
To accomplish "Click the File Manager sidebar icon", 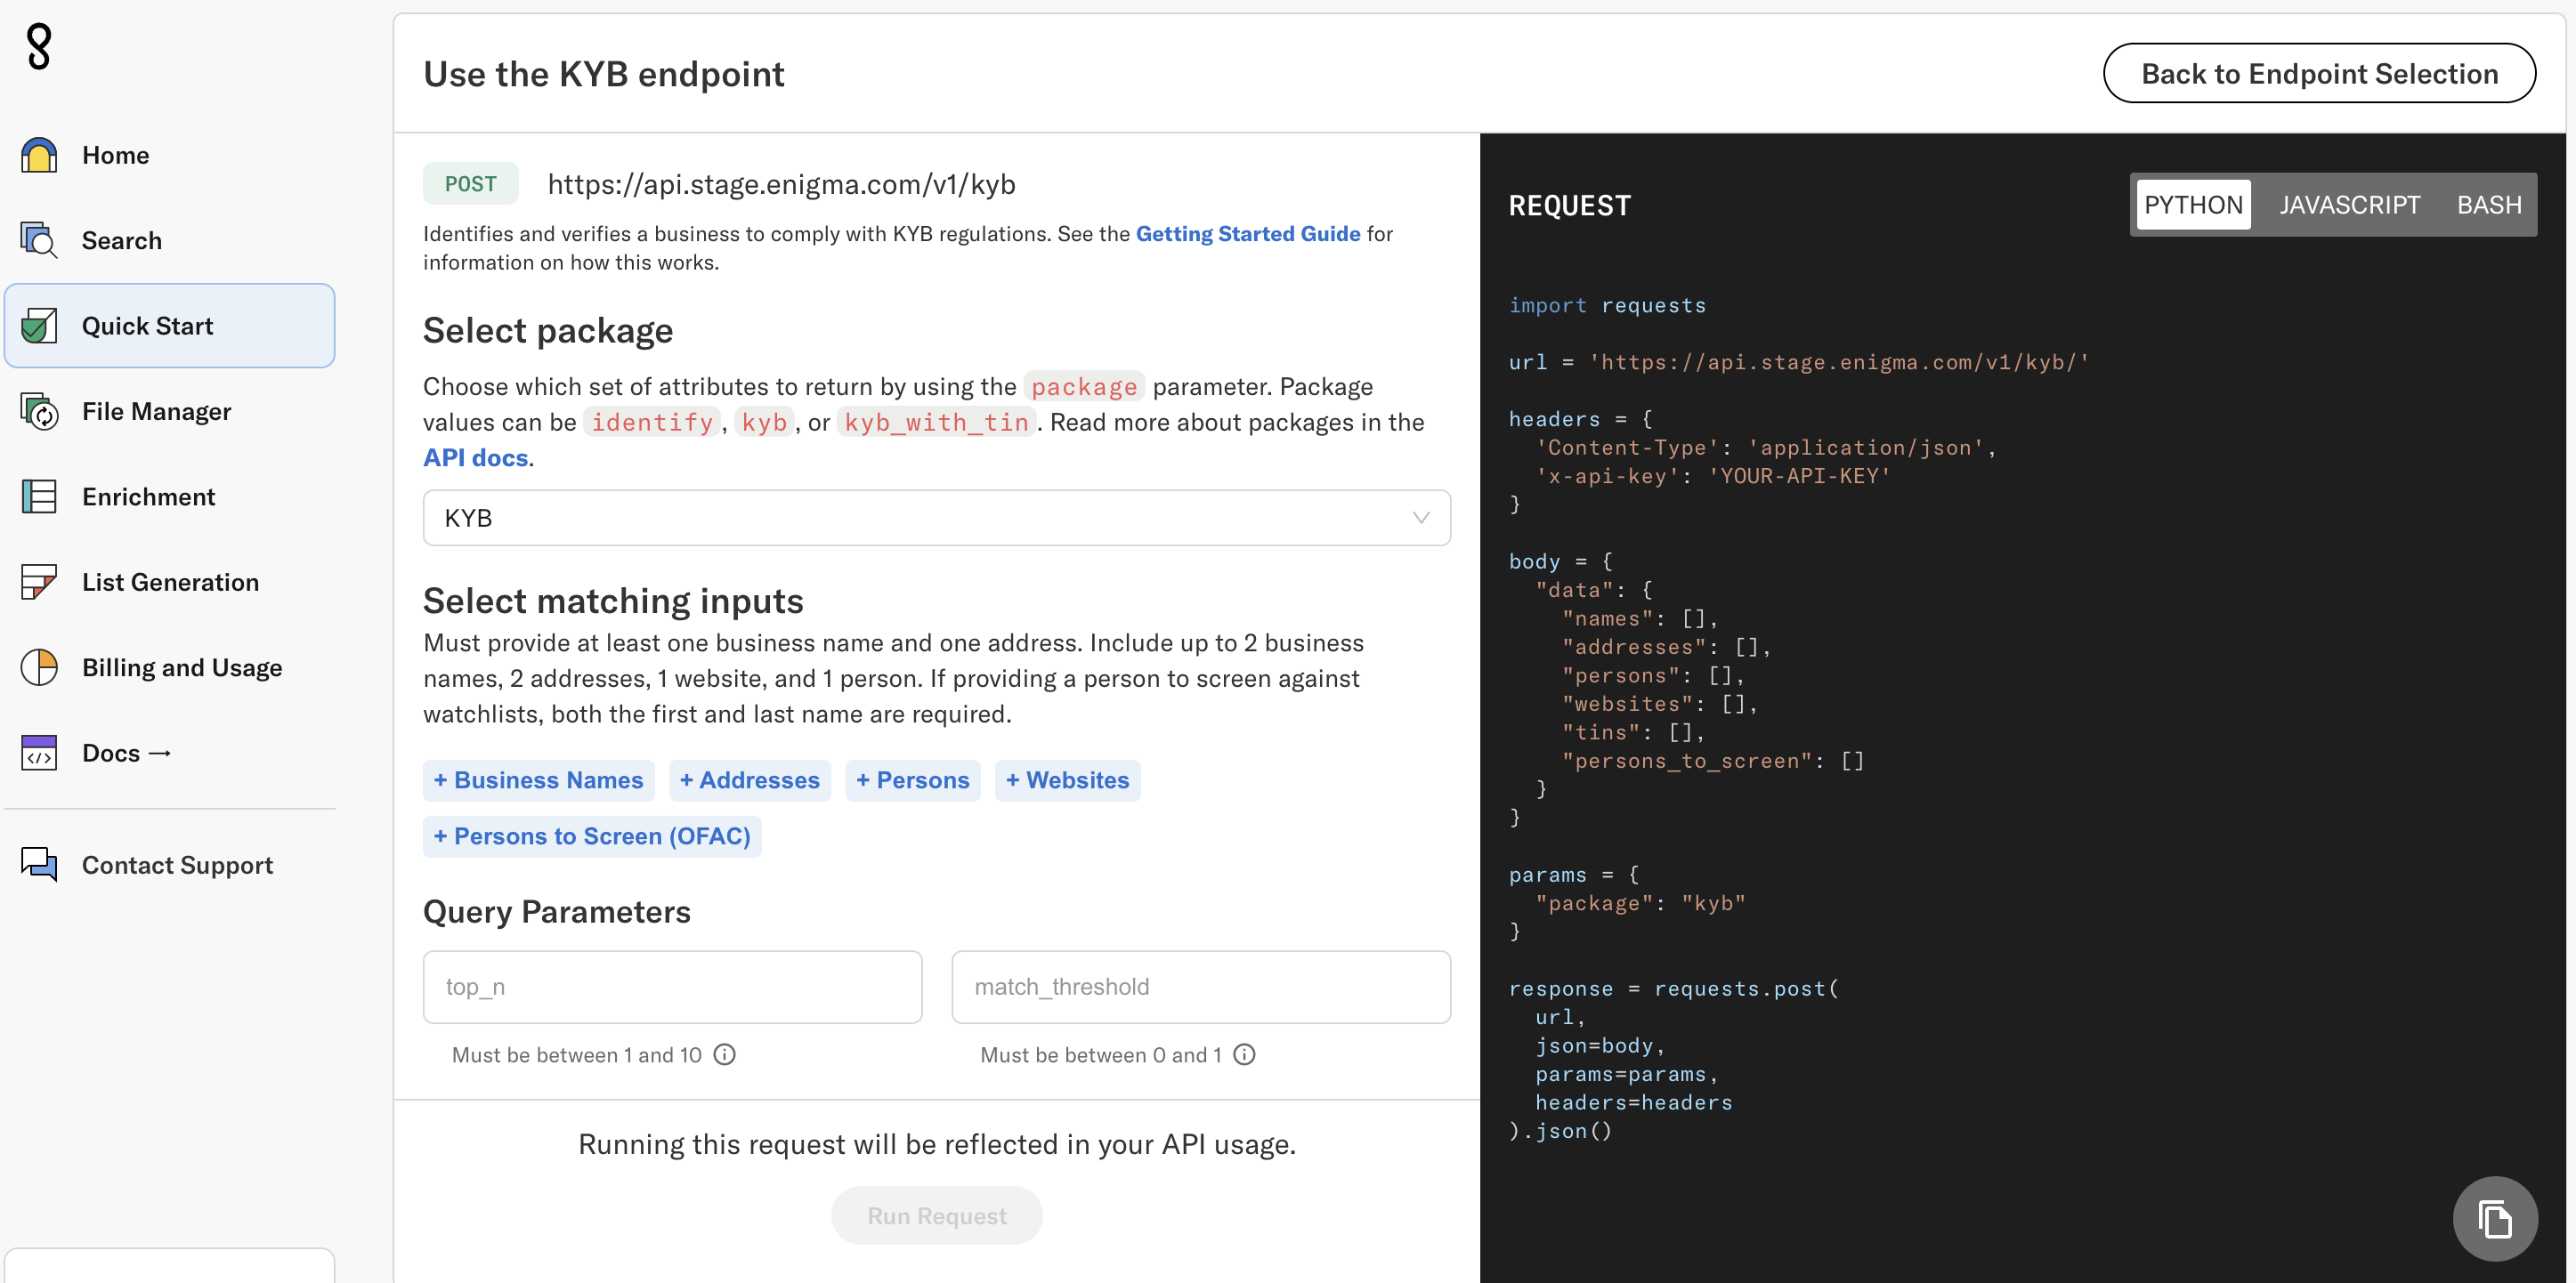I will [x=39, y=412].
